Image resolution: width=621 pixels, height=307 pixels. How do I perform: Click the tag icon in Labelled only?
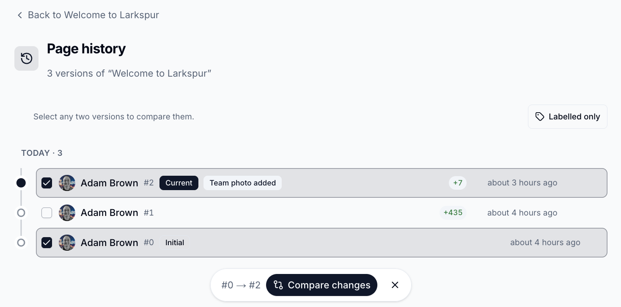point(540,117)
